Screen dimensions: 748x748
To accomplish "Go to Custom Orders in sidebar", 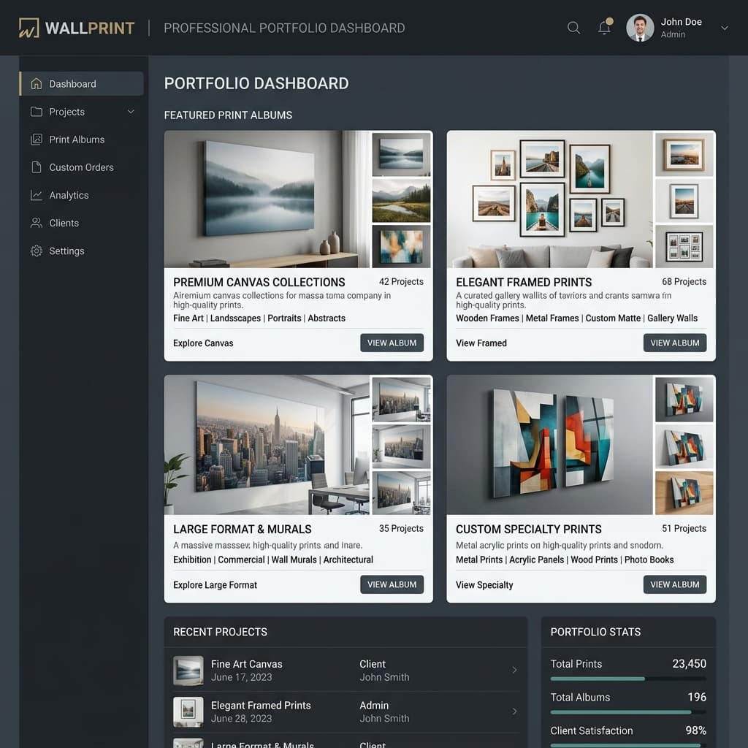I will click(x=81, y=167).
